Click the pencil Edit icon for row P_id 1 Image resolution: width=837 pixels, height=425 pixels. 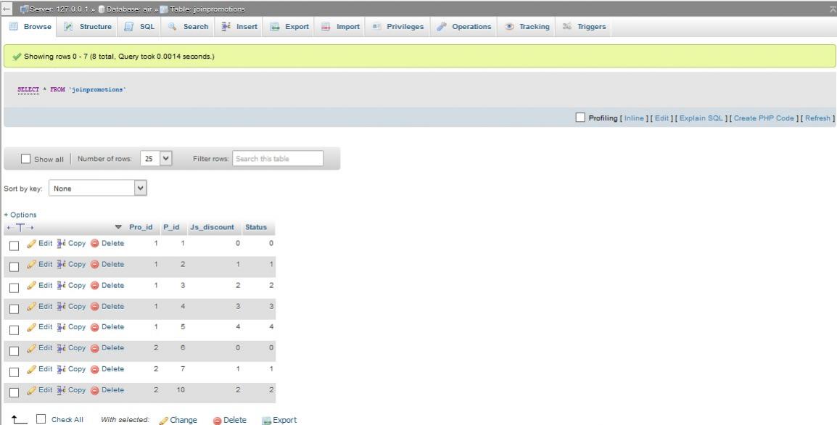click(x=31, y=244)
